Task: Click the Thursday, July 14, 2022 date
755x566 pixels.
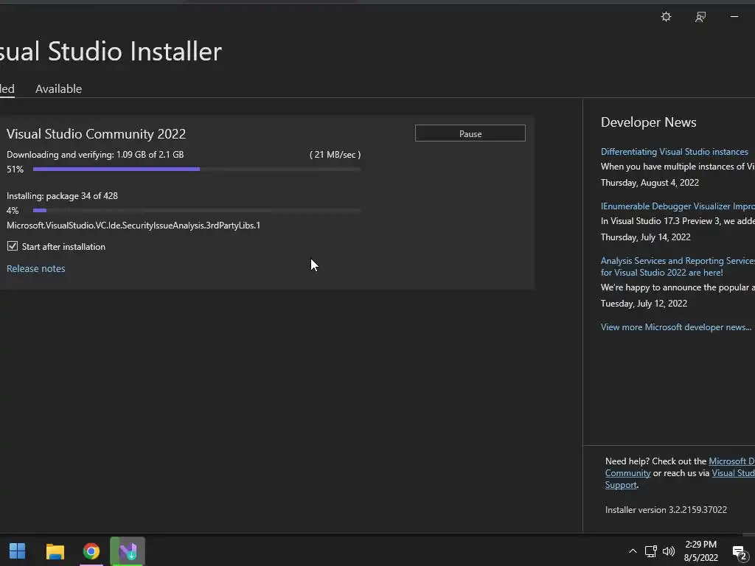Action: (646, 237)
